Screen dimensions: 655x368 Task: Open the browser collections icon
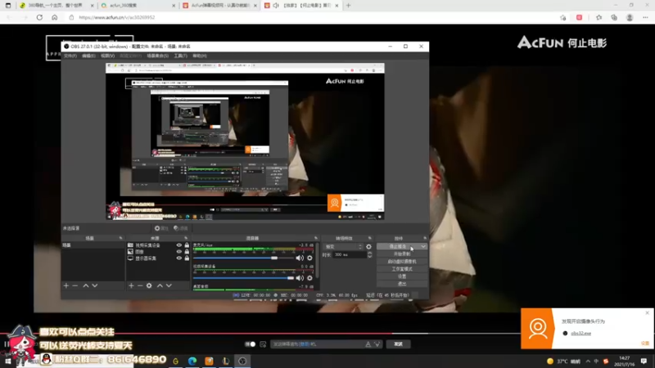coord(614,17)
